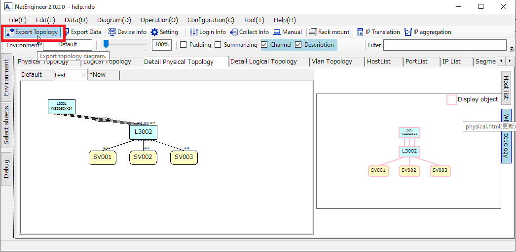Expand the Environment side panel
The height and width of the screenshot is (252, 516).
point(6,78)
